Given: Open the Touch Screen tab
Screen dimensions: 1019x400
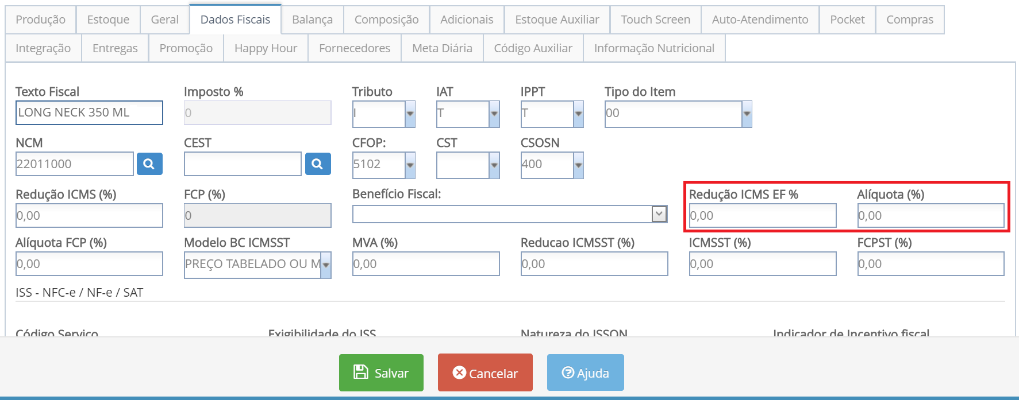Looking at the screenshot, I should point(655,20).
